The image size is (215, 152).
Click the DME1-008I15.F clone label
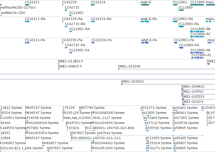point(70,66)
